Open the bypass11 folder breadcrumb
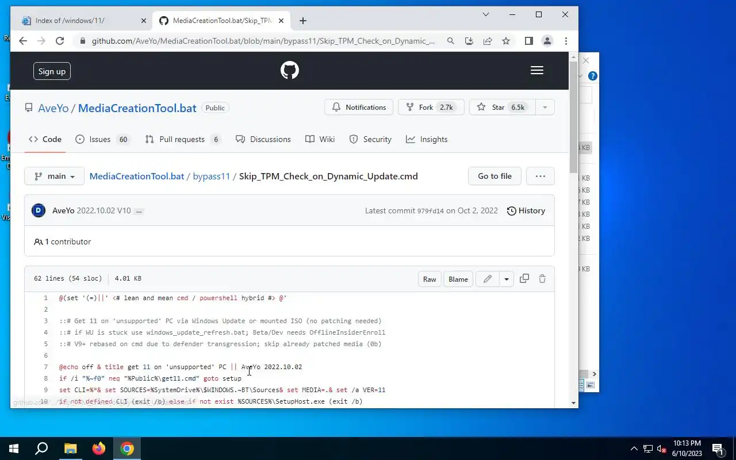736x460 pixels. pyautogui.click(x=211, y=176)
